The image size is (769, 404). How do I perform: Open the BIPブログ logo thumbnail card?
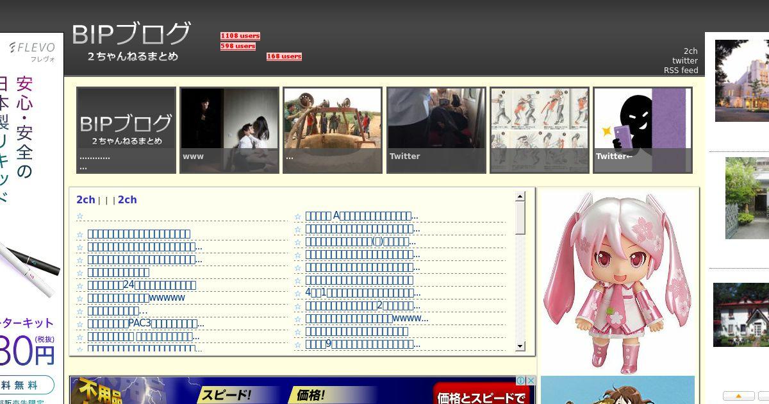126,130
